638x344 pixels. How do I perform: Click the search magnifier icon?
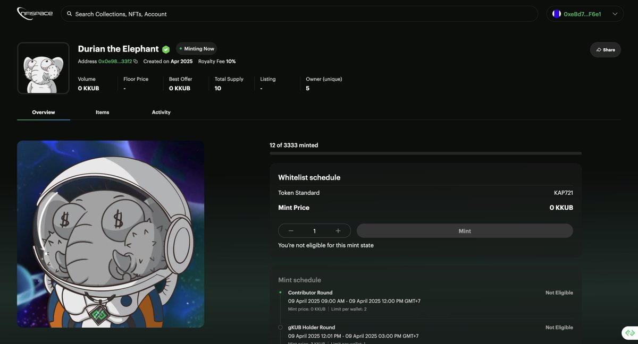pyautogui.click(x=69, y=14)
